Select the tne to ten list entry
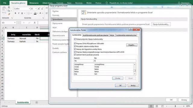The image size is (193, 108). tap(103, 74)
